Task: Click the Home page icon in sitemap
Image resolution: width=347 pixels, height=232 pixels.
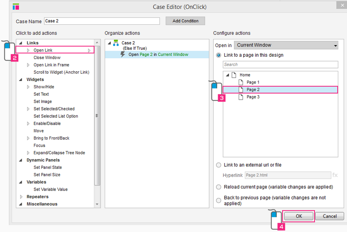Action: [x=234, y=75]
